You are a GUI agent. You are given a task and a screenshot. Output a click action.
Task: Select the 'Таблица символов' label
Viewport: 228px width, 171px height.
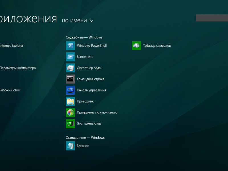pyautogui.click(x=157, y=46)
